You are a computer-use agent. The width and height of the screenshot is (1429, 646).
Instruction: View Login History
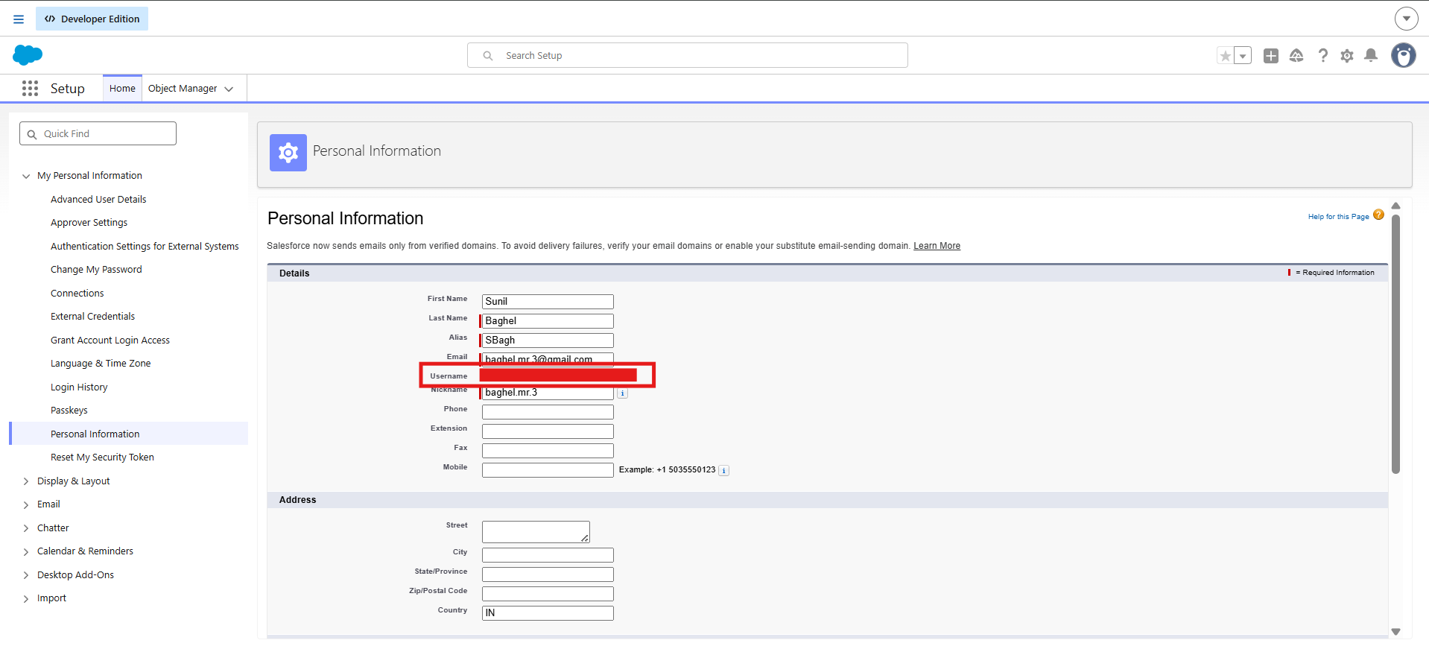(79, 387)
